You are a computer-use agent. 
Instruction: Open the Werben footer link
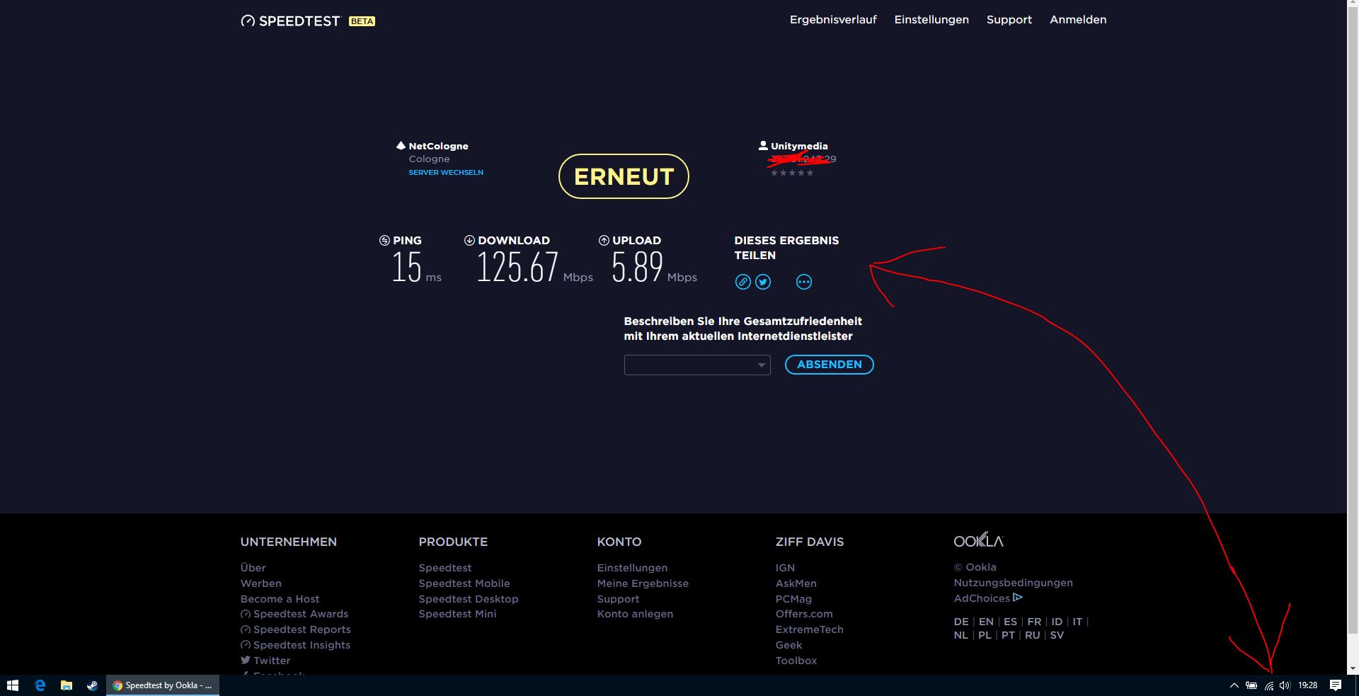[260, 583]
